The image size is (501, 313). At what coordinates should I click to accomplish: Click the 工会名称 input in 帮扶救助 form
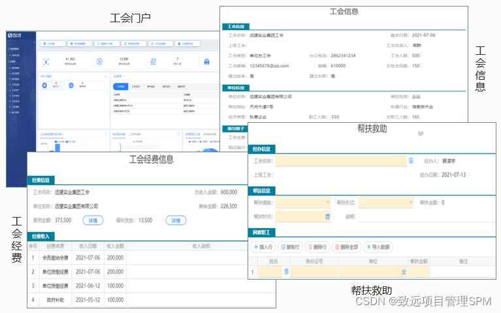[x=341, y=161]
